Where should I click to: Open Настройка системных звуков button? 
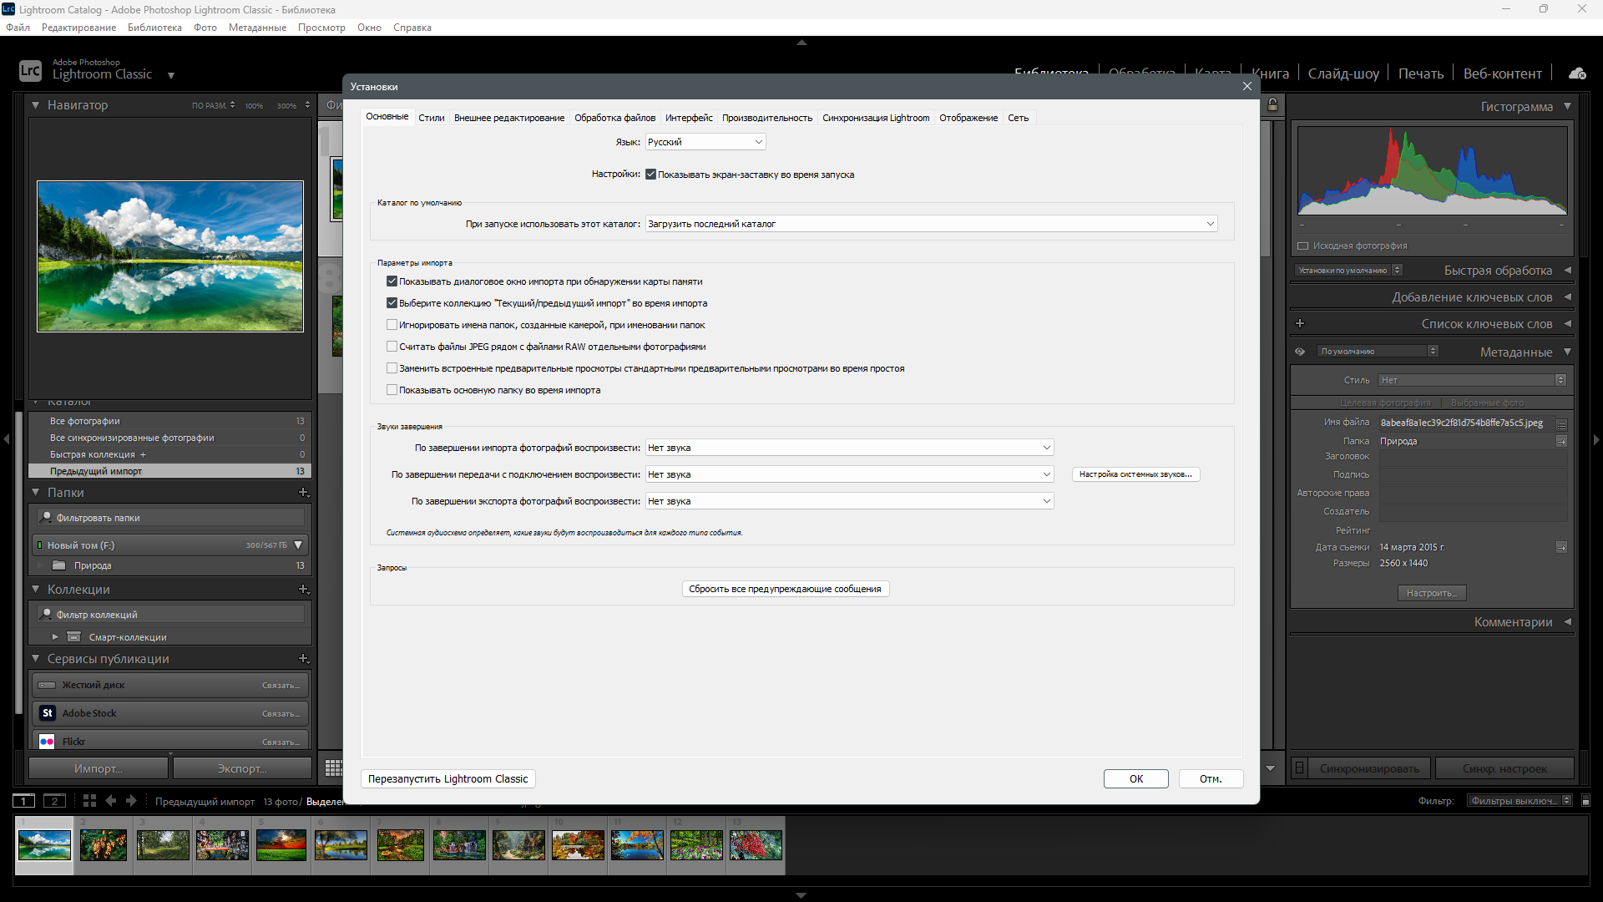click(x=1135, y=474)
